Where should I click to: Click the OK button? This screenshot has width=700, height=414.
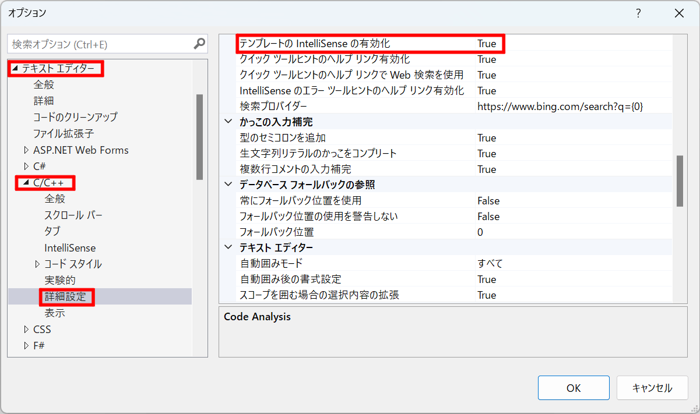click(x=574, y=388)
